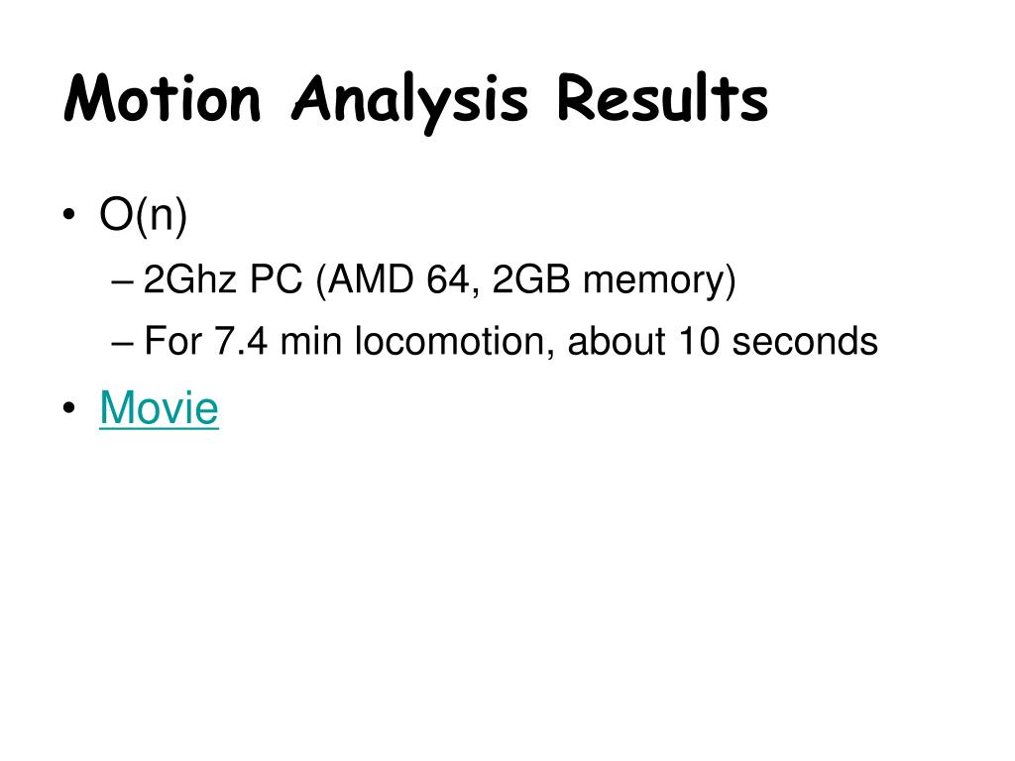Select the O(n) bullet text
1015x761 pixels.
coord(143,215)
